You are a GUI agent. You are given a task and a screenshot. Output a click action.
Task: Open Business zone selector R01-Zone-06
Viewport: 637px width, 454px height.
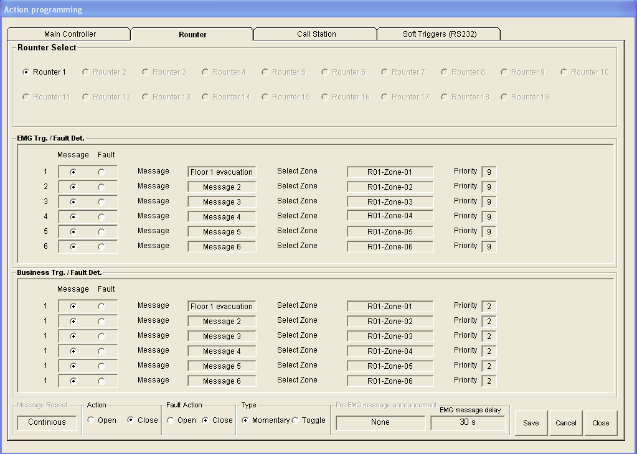(x=390, y=381)
